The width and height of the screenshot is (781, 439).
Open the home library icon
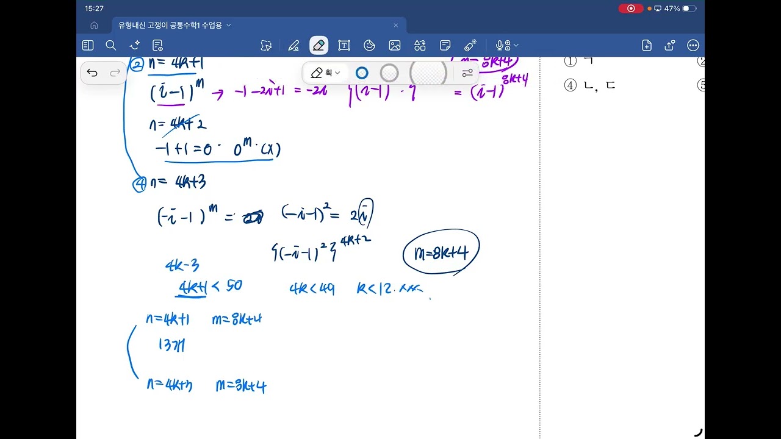[x=94, y=25]
